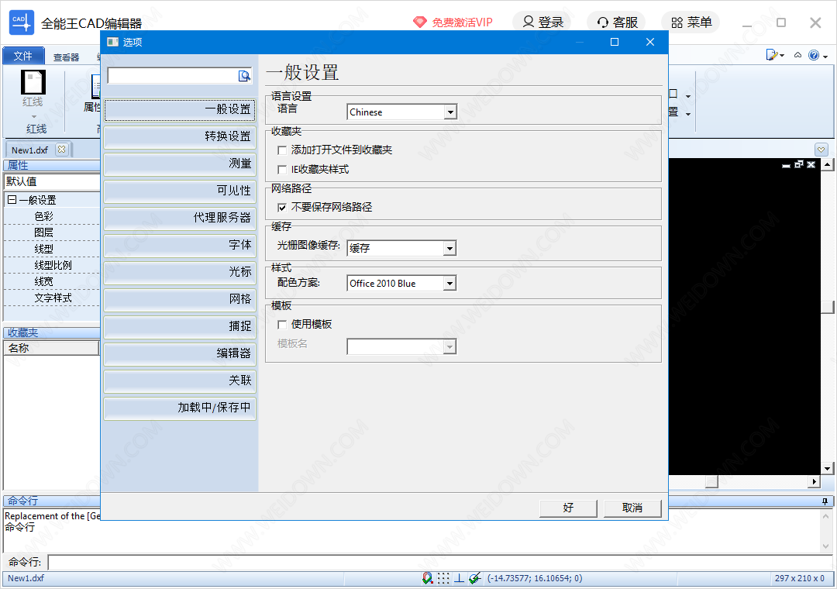Click the 名称 column header in favorites
Image resolution: width=837 pixels, height=589 pixels.
tap(51, 348)
